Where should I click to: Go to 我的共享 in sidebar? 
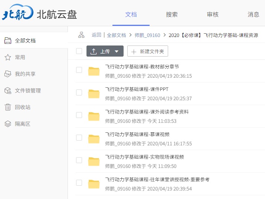pyautogui.click(x=25, y=74)
